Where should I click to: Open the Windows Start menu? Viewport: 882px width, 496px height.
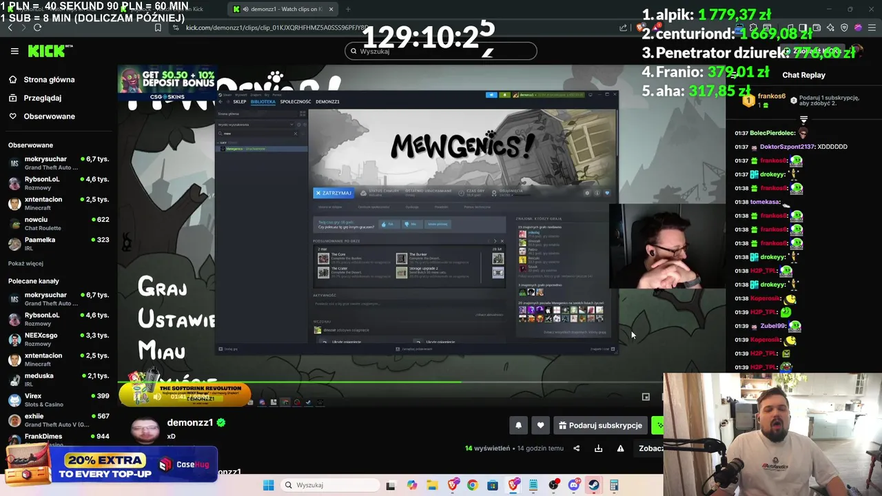[x=268, y=485]
